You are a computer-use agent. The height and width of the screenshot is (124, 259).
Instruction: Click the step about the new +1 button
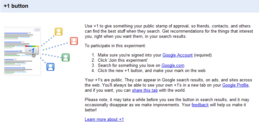151,71
